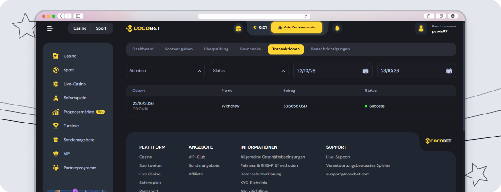Image resolution: width=501 pixels, height=192 pixels.
Task: Open the Benachrichtigungen tab
Action: tap(330, 49)
